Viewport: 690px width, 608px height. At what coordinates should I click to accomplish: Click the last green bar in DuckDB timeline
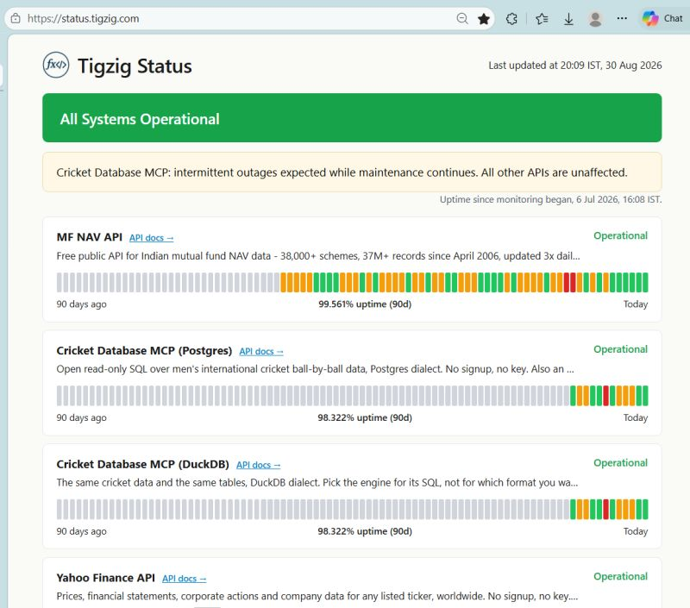point(645,510)
